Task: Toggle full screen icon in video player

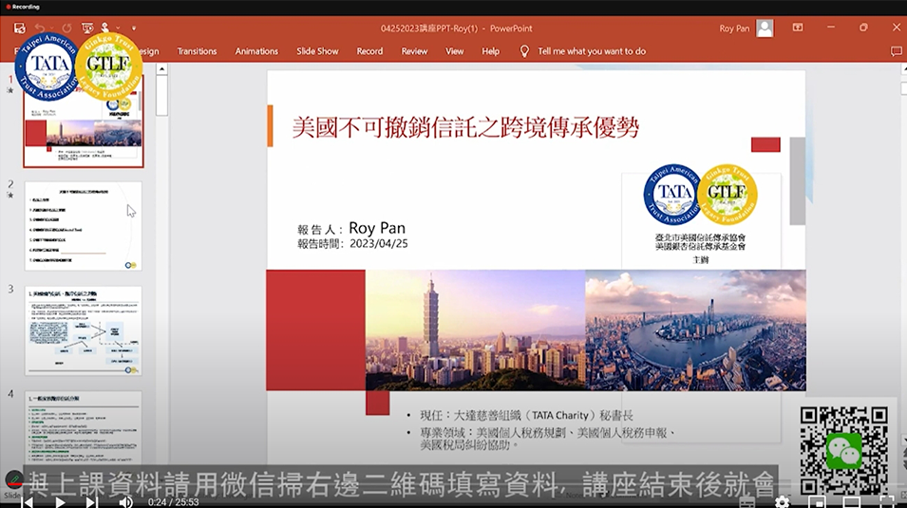Action: [x=887, y=501]
